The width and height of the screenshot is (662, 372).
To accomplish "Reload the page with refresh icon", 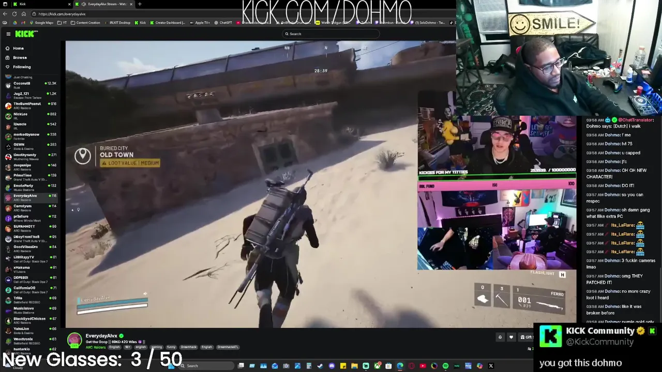I will point(16,14).
